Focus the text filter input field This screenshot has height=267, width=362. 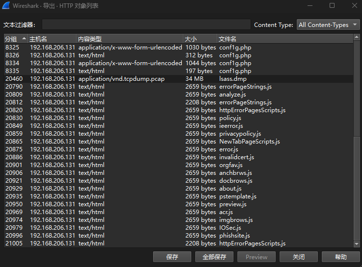[146, 24]
